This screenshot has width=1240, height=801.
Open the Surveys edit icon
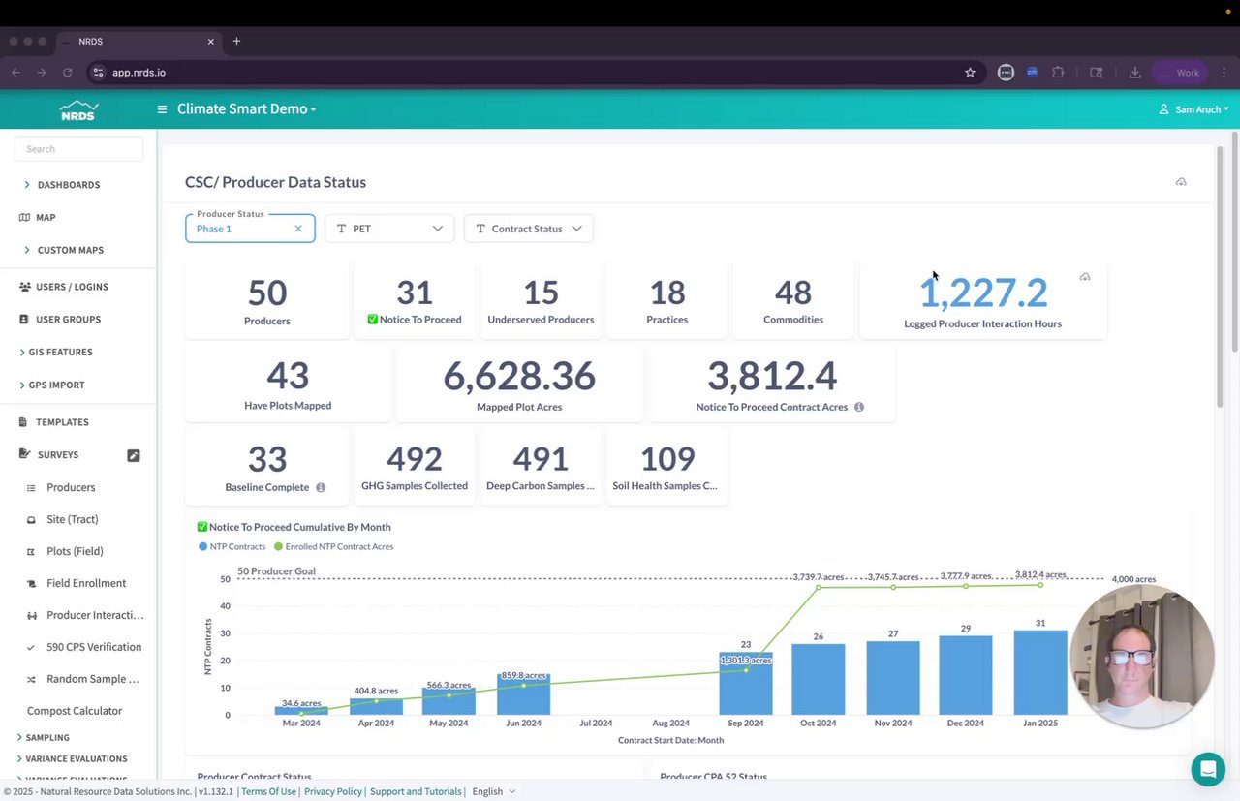coord(134,455)
